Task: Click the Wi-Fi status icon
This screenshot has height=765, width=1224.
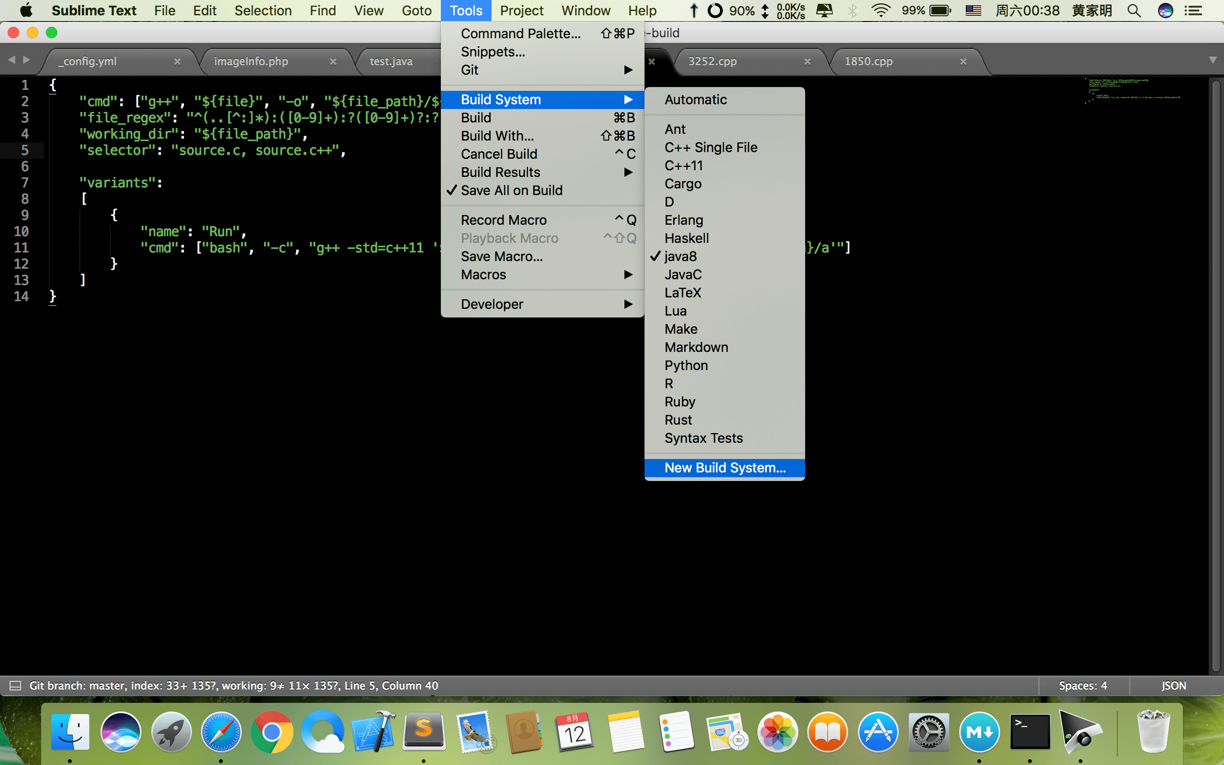Action: tap(881, 11)
